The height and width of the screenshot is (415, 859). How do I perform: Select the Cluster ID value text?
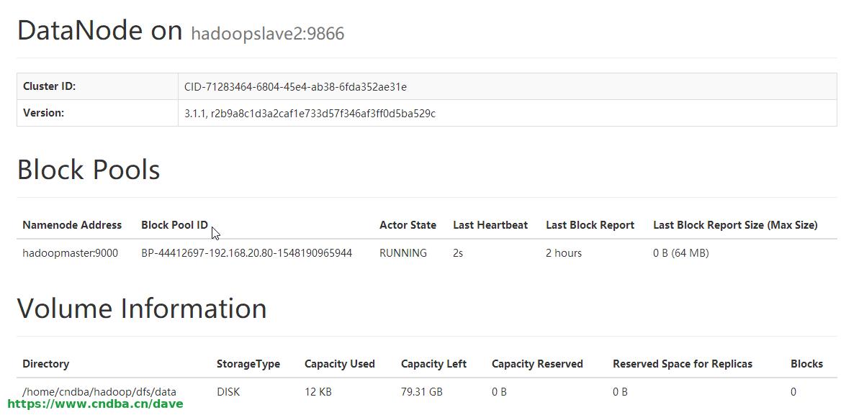295,87
